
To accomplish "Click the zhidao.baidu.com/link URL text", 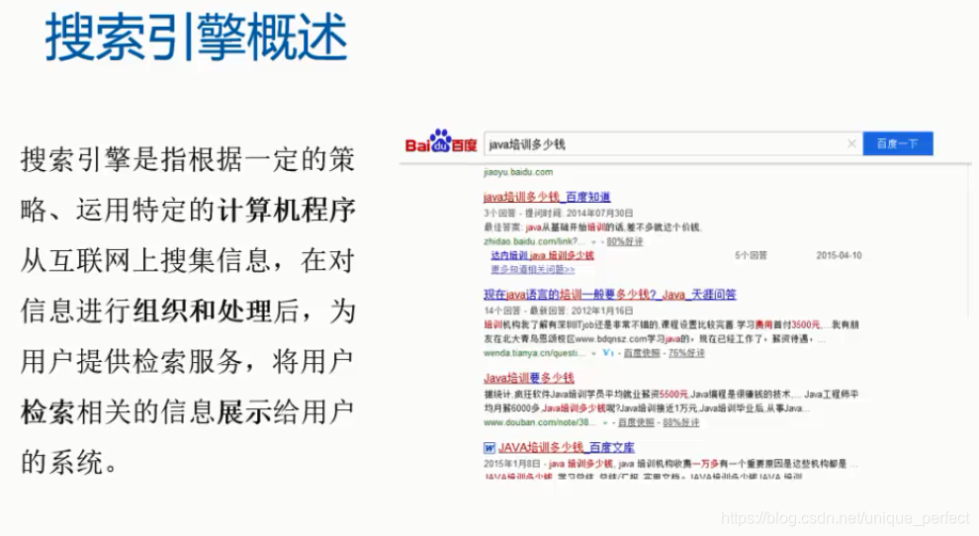I will tap(534, 241).
